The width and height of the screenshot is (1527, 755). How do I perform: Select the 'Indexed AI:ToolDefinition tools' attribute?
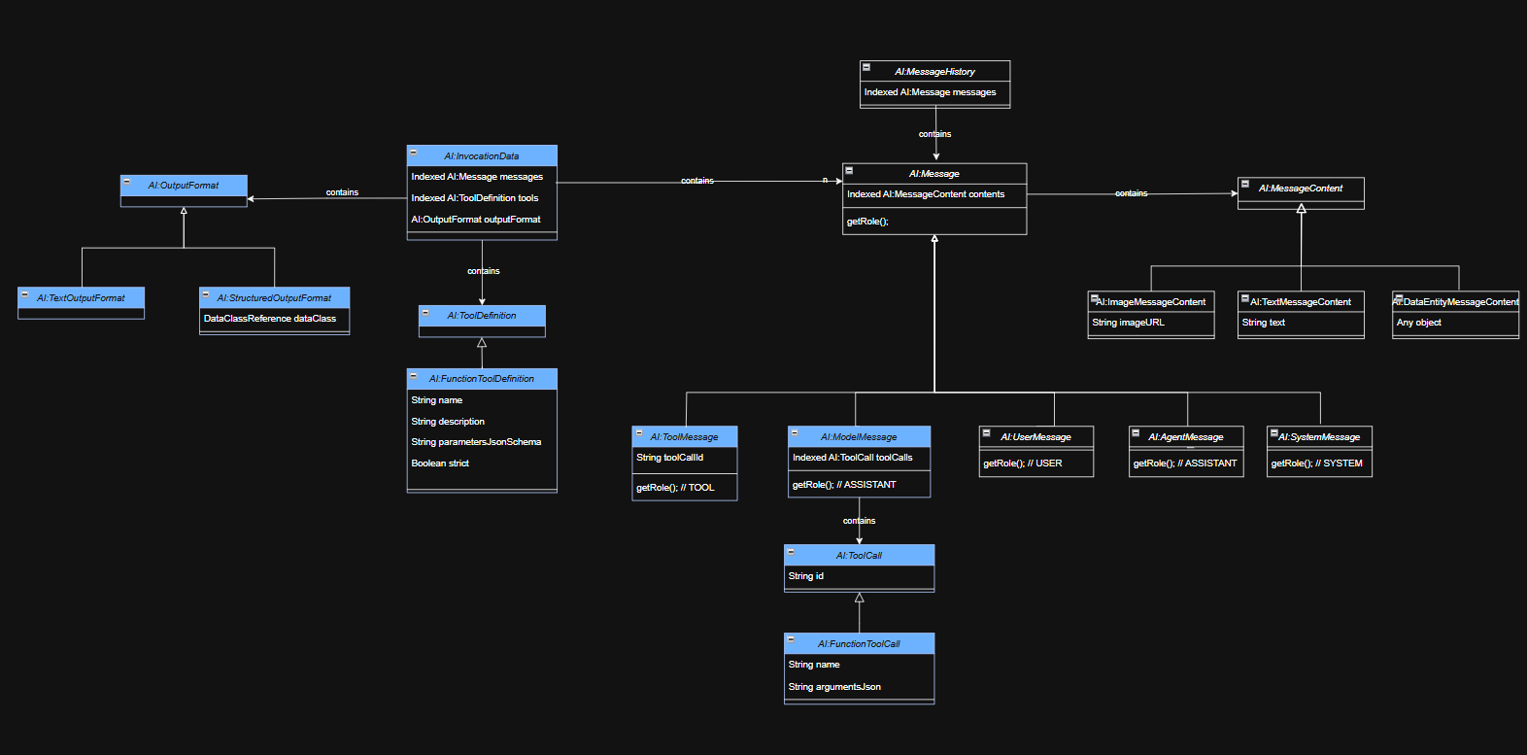point(474,198)
